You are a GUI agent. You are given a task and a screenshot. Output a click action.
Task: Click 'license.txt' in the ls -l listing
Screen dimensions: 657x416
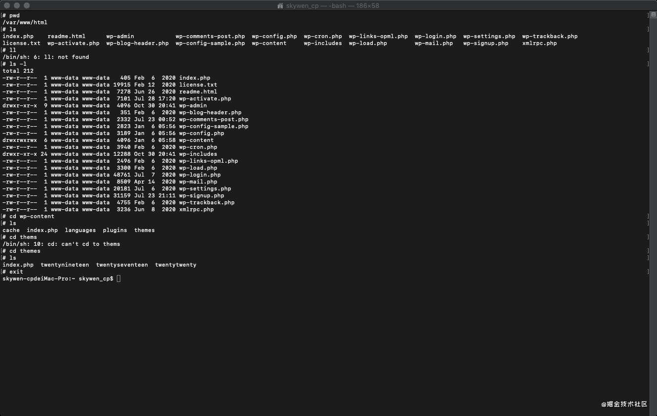click(198, 85)
